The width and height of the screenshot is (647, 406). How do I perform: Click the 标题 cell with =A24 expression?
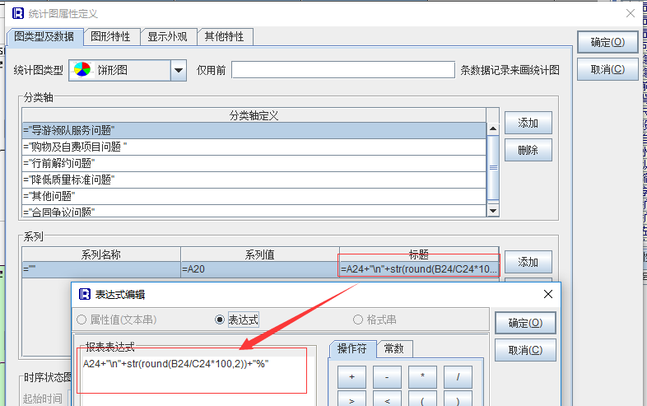419,269
